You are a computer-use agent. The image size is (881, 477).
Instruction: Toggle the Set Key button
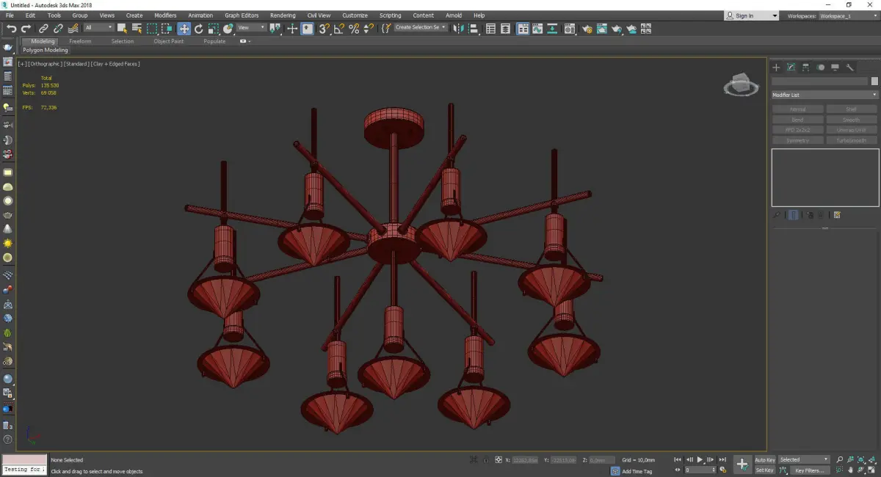[764, 470]
